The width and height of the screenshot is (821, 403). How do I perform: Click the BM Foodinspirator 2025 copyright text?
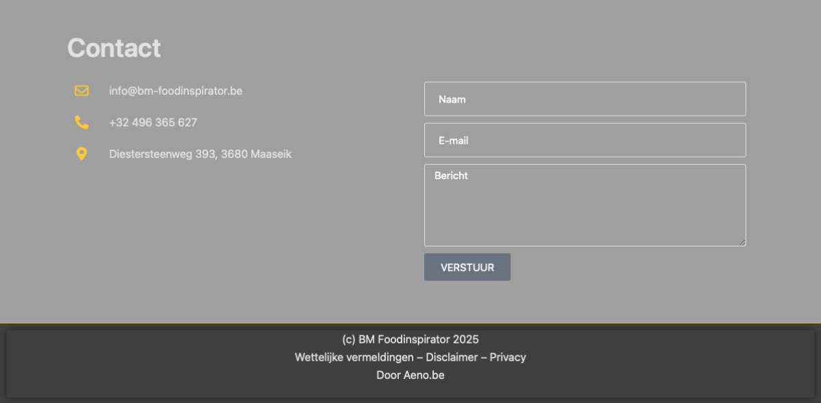[410, 339]
